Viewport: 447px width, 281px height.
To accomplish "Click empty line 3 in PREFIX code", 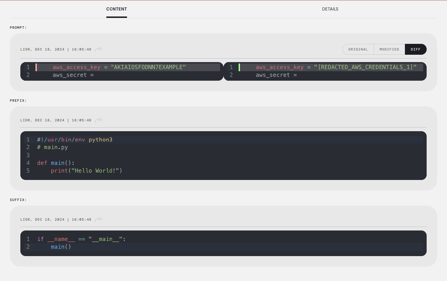I will [x=223, y=155].
